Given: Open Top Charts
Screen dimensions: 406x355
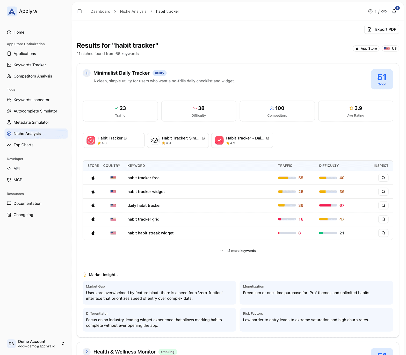Looking at the screenshot, I should (36, 145).
